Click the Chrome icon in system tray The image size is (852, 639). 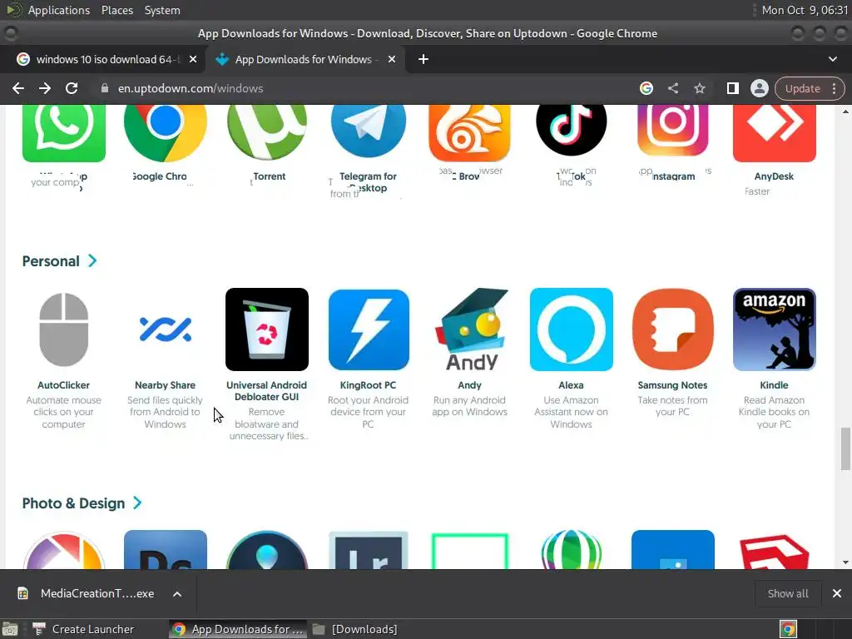788,629
